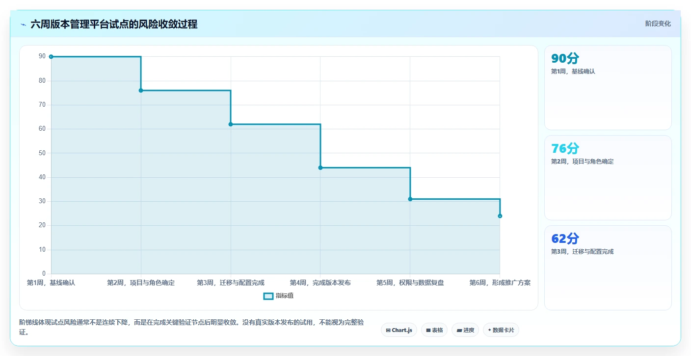Open the 90分 data card

click(608, 88)
